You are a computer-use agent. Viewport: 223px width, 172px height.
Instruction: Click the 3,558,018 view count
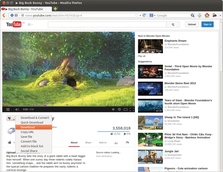click(x=122, y=128)
